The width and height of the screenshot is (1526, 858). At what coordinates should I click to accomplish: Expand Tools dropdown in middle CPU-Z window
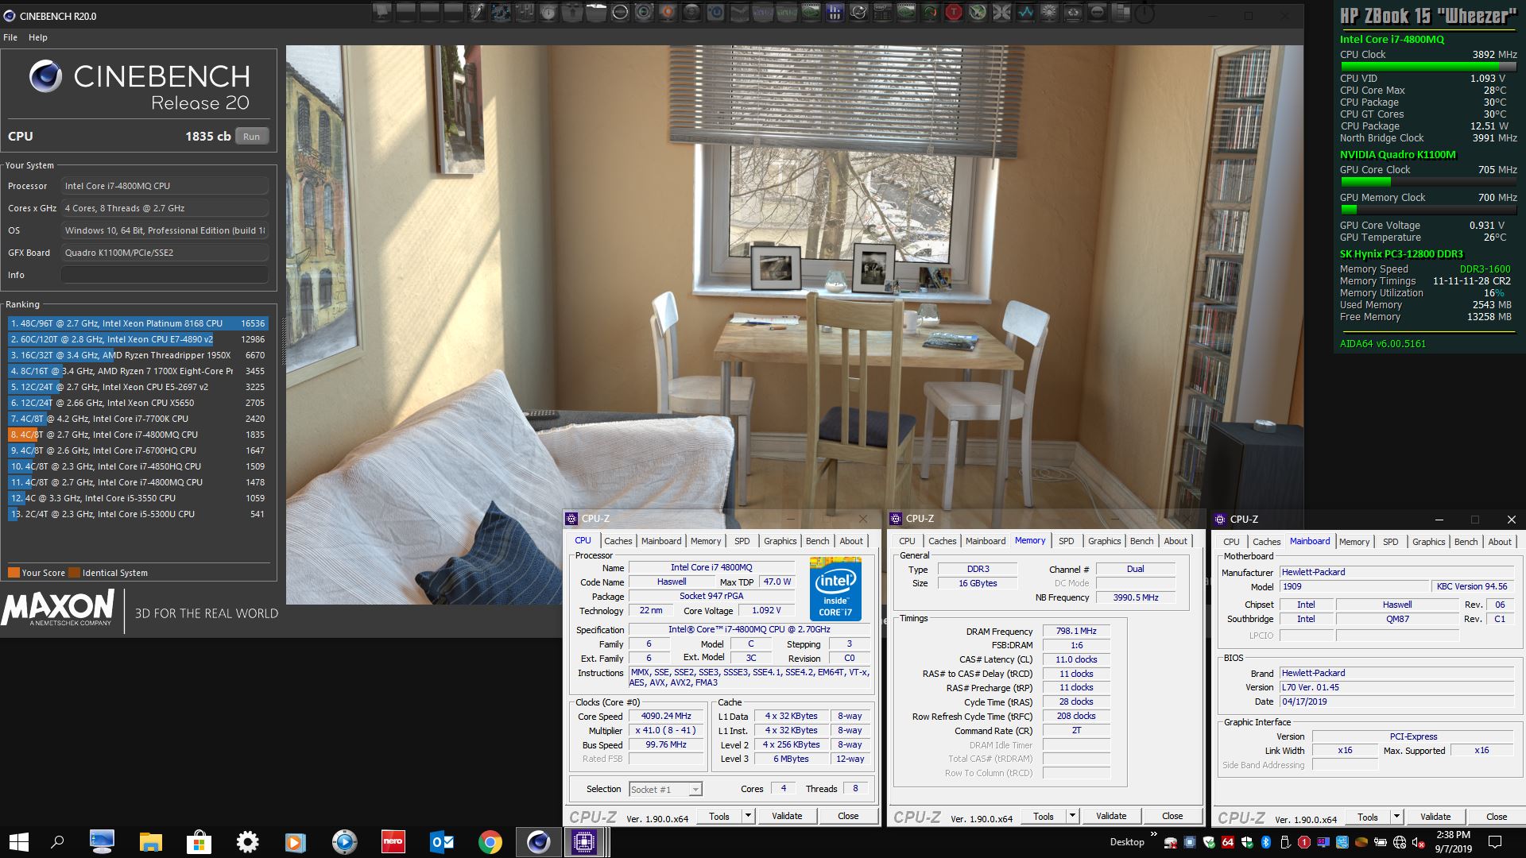1071,816
